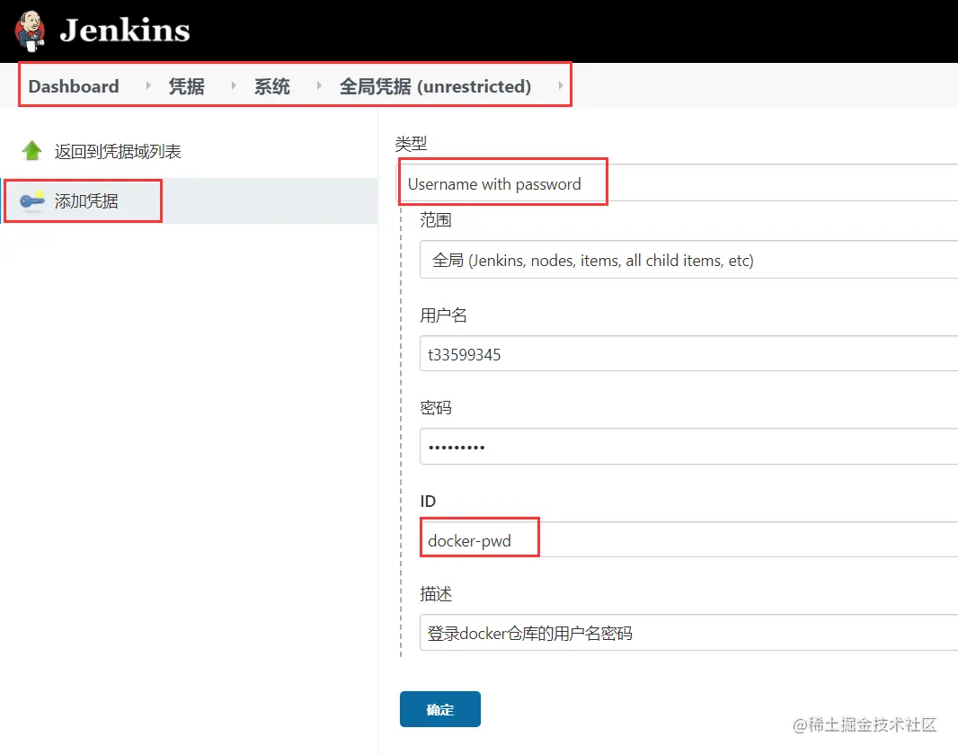
Task: Go to Dashboard breadcrumb
Action: (x=74, y=86)
